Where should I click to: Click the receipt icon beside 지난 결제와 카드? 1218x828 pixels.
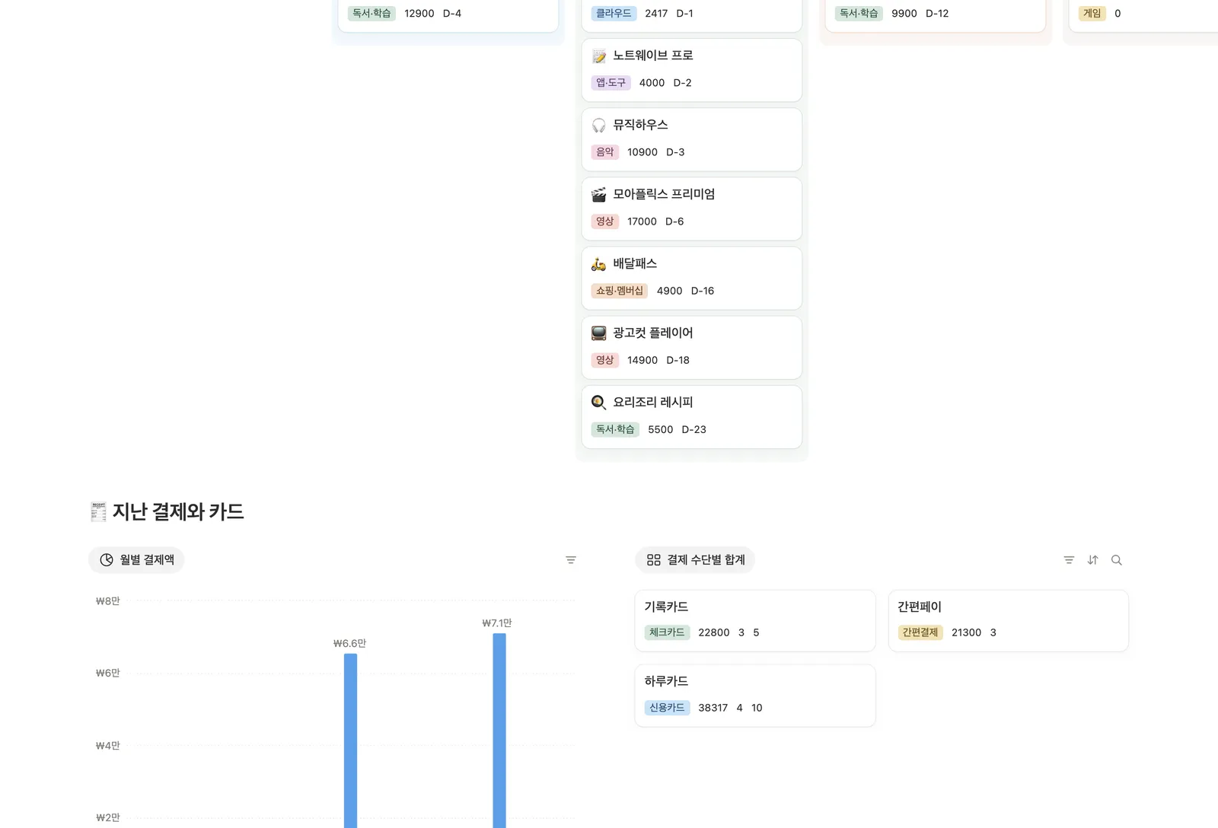click(x=98, y=511)
